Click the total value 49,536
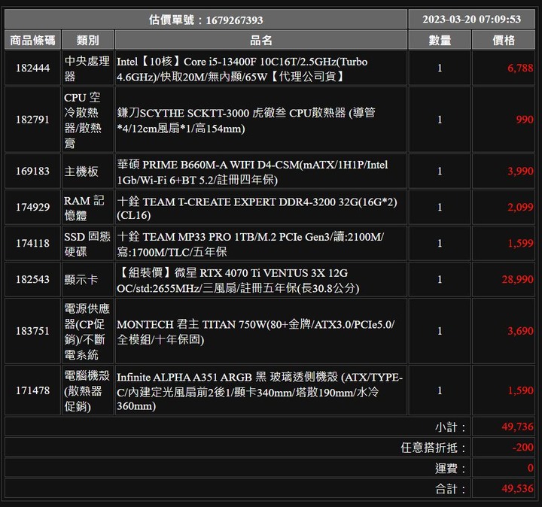This screenshot has width=542, height=507. 517,488
